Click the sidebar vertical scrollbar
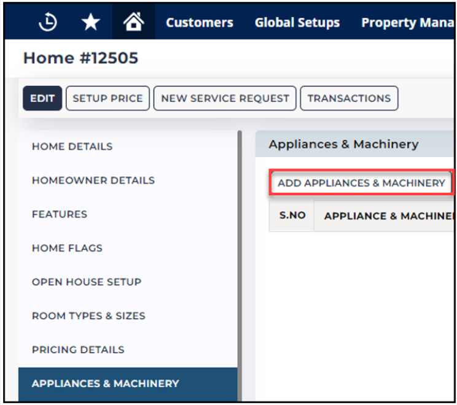 click(x=240, y=266)
